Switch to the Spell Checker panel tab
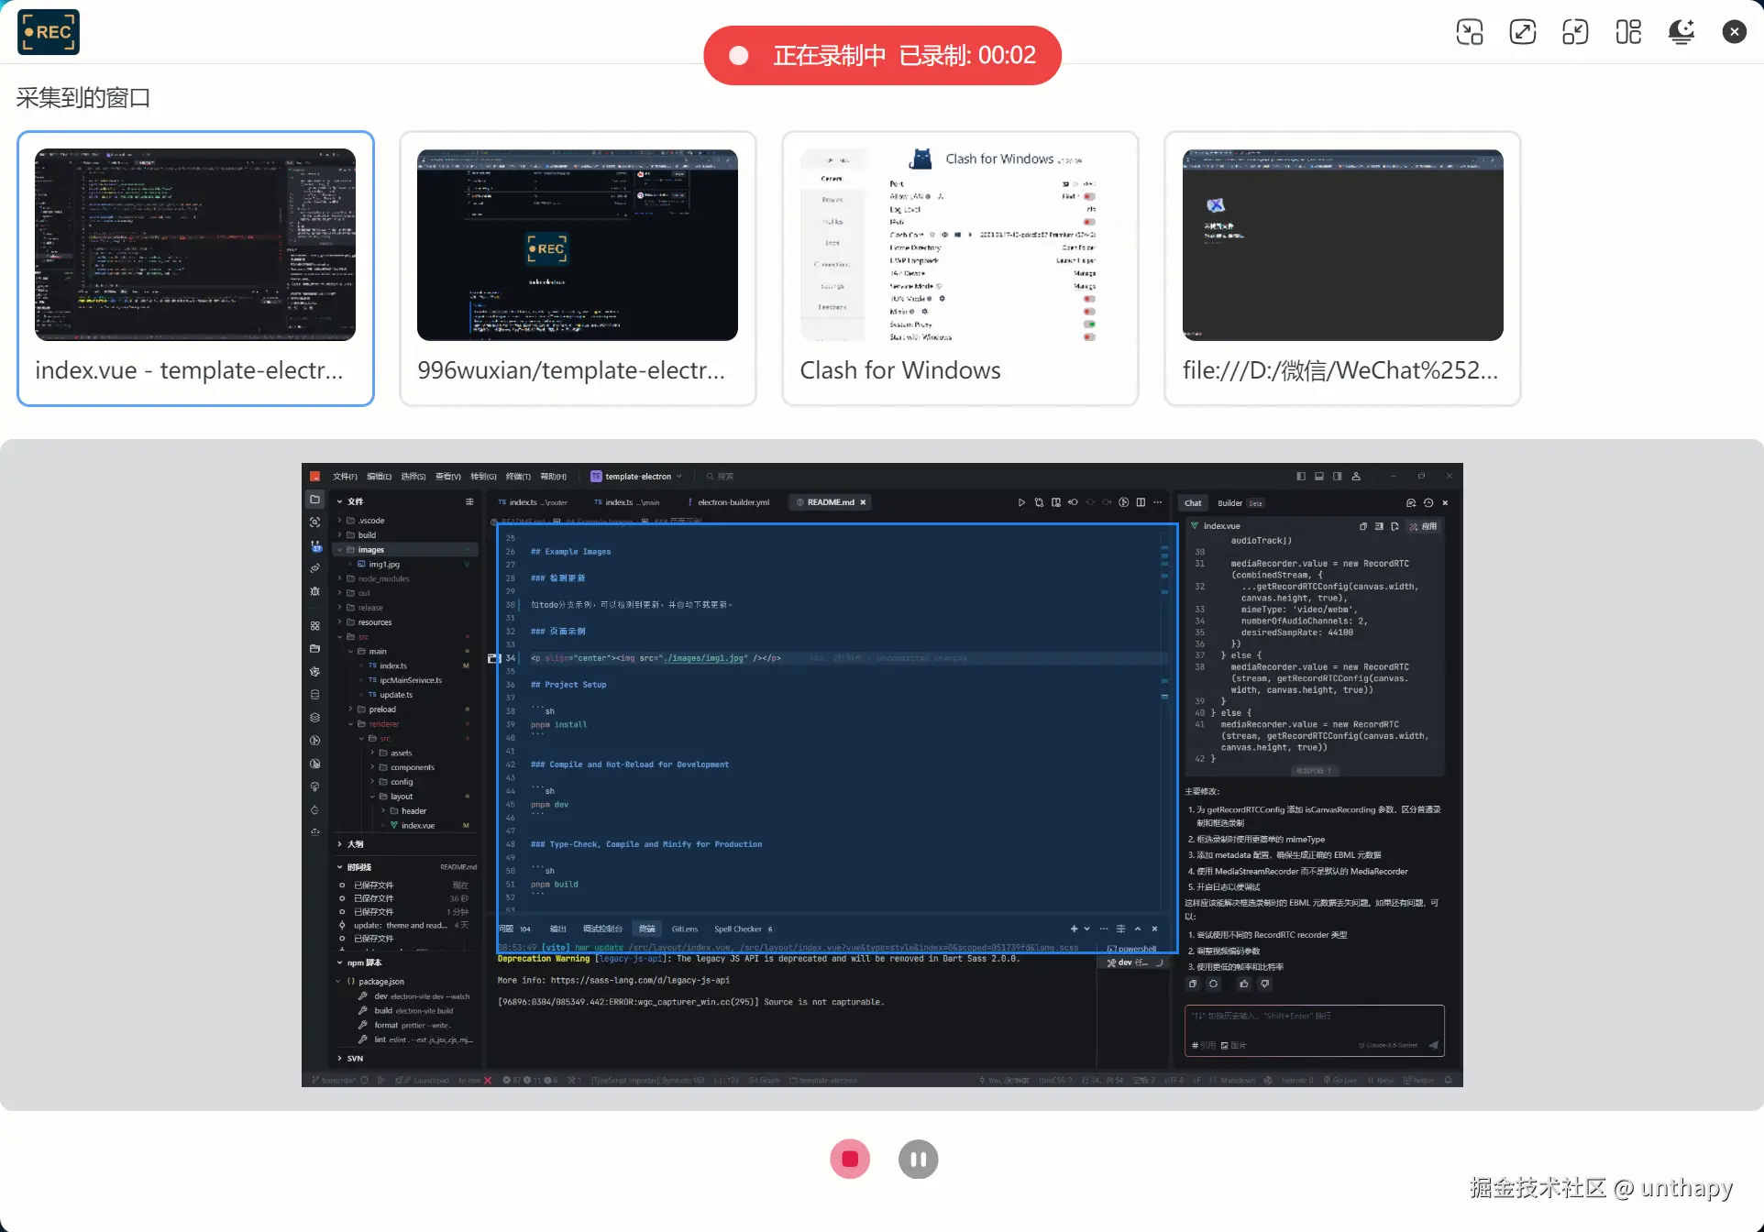Screen dimensions: 1764x1232 click(743, 929)
